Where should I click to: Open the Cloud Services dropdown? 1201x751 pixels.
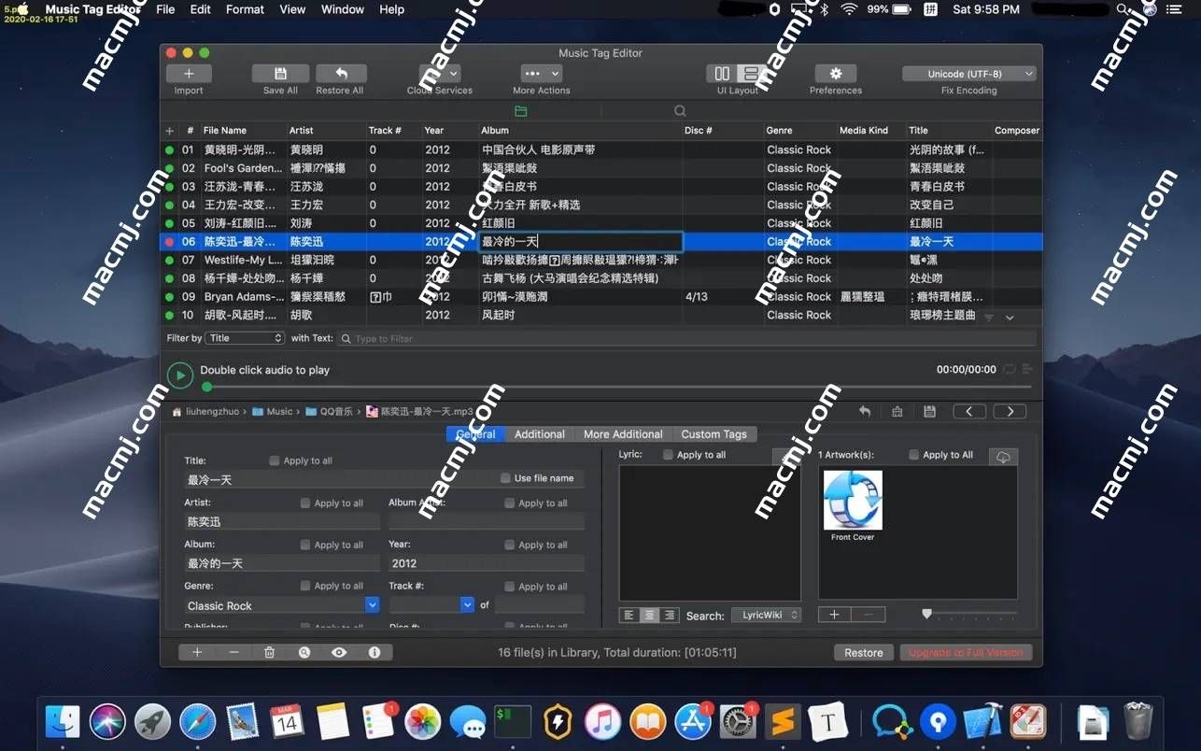pyautogui.click(x=440, y=74)
